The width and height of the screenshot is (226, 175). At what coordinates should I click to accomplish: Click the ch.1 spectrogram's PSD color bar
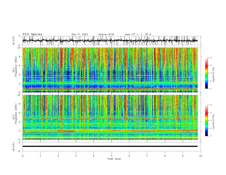[206, 73]
